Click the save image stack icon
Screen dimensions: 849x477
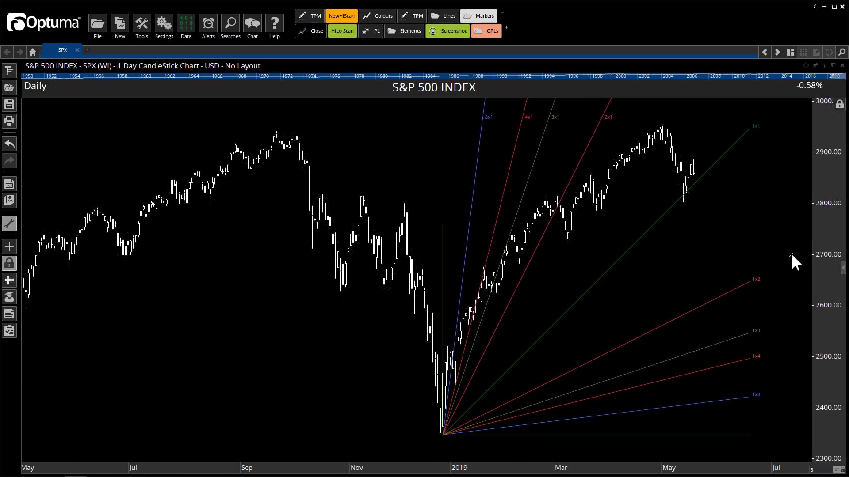click(9, 200)
